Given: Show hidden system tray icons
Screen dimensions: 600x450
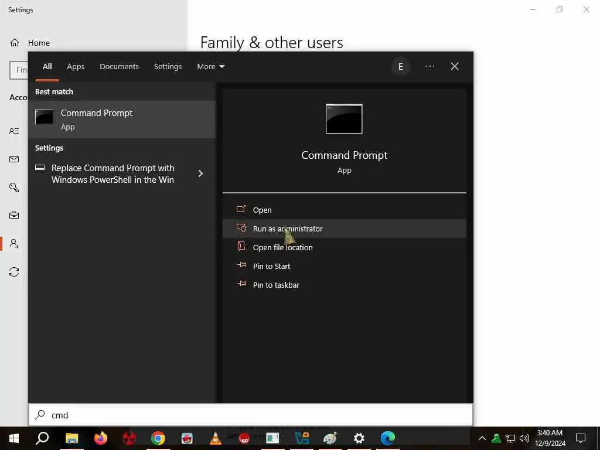Looking at the screenshot, I should (x=482, y=438).
